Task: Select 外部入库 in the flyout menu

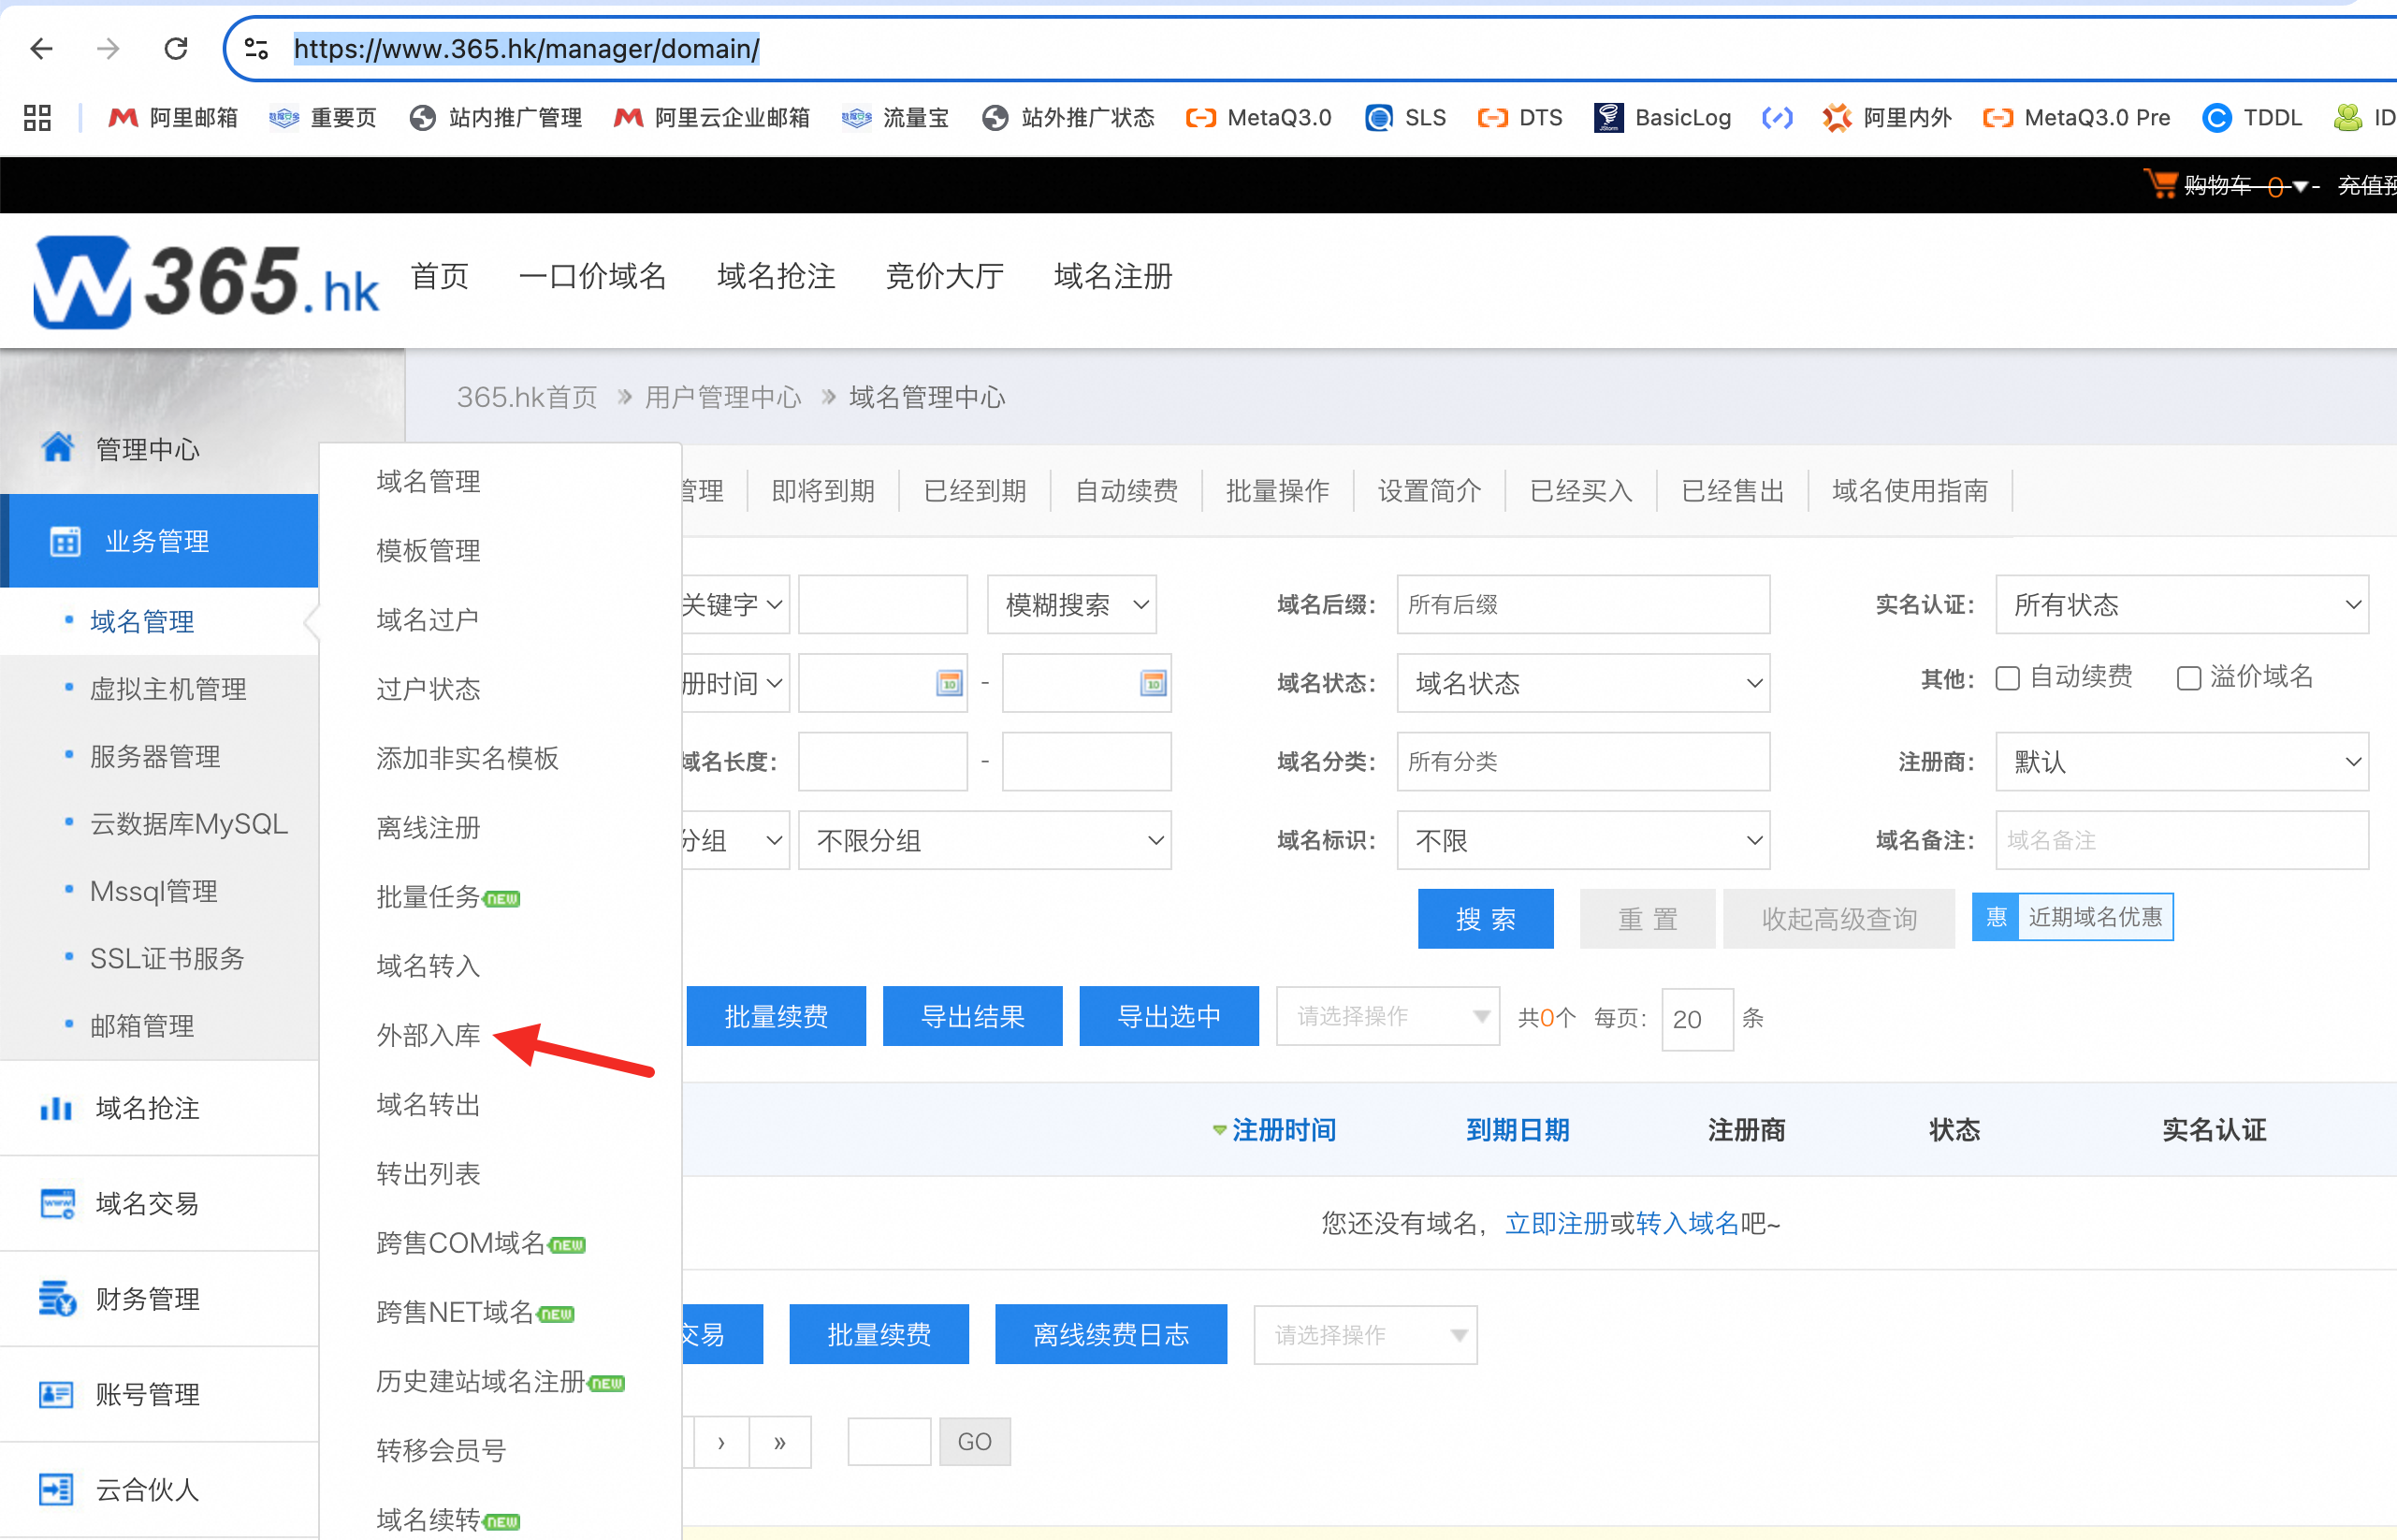Action: coord(428,1035)
